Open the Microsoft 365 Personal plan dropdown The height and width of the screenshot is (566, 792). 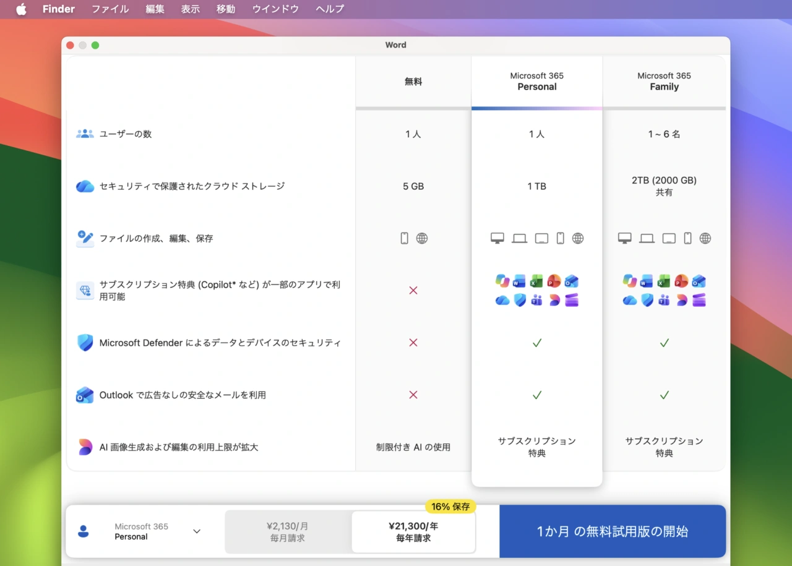[x=140, y=531]
